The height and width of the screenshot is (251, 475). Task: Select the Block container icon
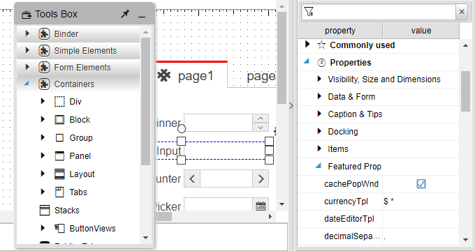click(59, 120)
